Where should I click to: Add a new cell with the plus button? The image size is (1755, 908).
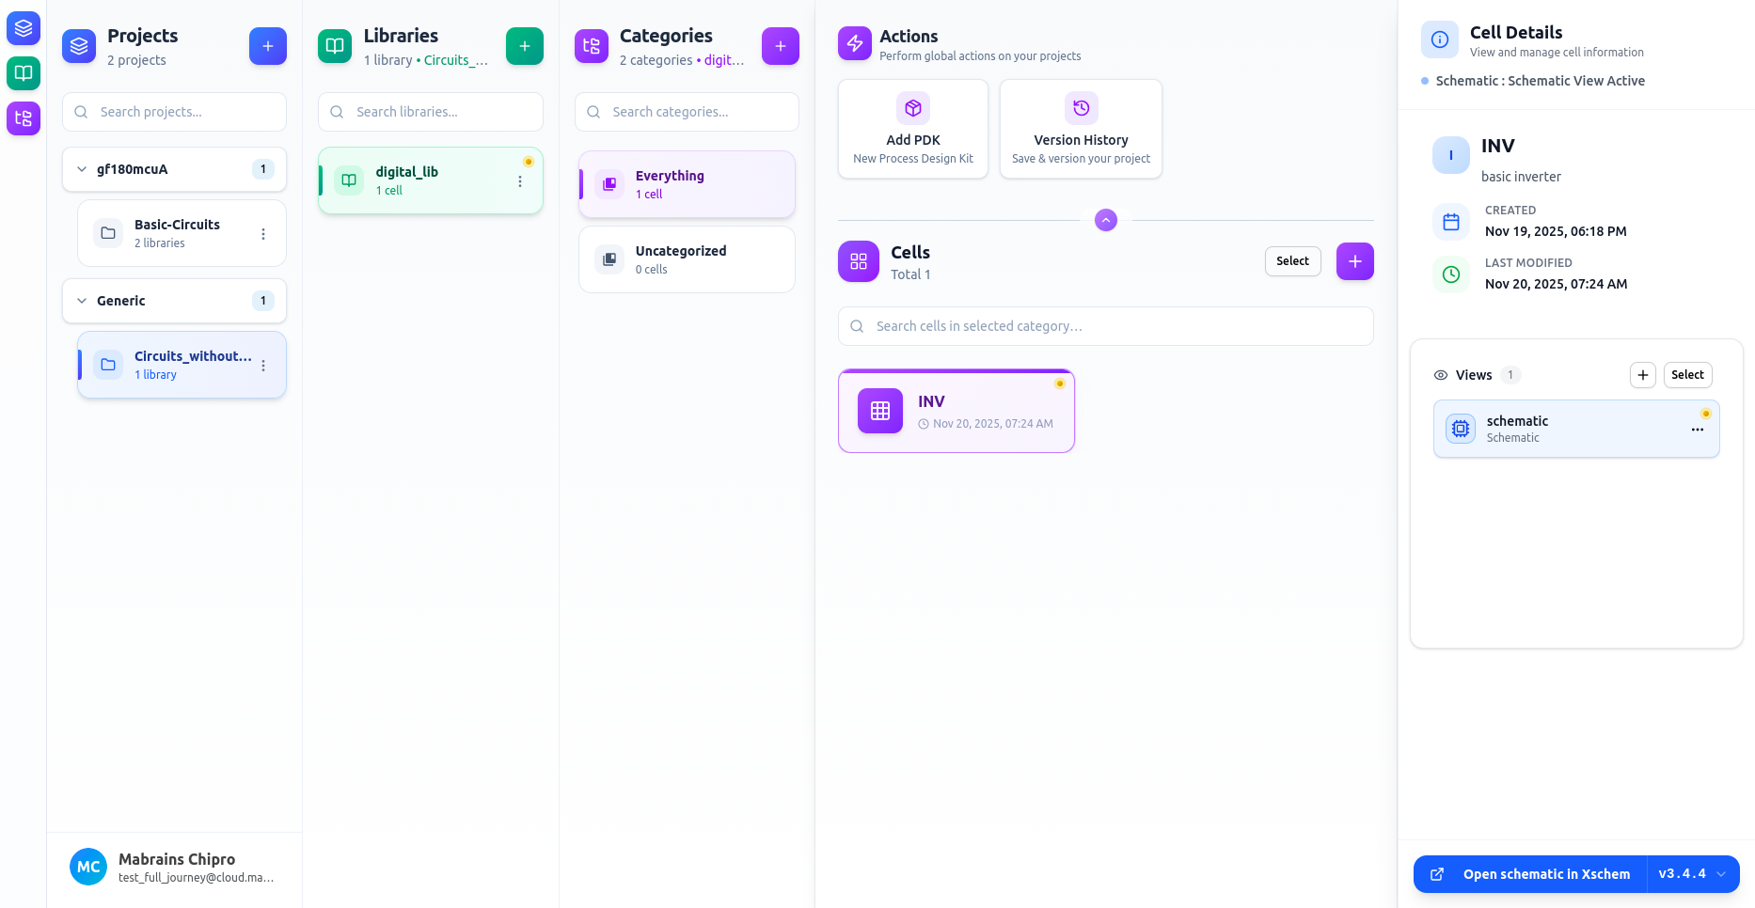tap(1354, 260)
